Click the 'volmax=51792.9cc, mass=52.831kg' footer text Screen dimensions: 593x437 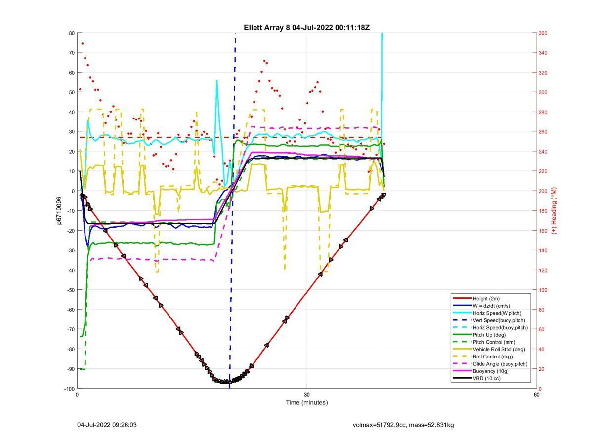(x=403, y=425)
